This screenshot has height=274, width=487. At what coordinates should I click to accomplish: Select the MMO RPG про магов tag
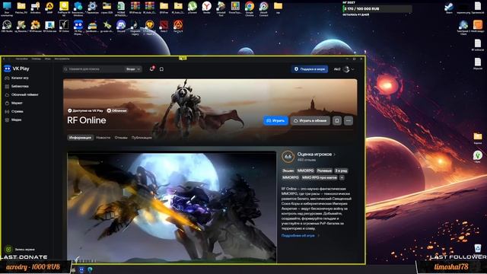coord(320,177)
